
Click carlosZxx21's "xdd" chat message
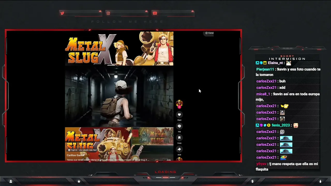click(x=282, y=88)
